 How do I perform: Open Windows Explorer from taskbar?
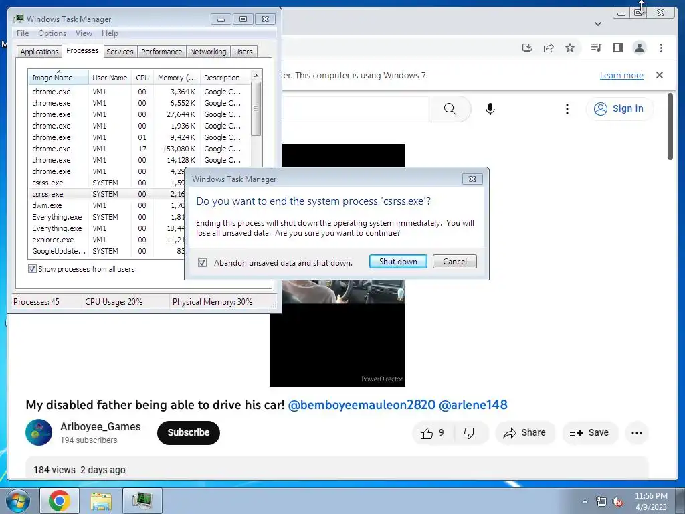(101, 501)
